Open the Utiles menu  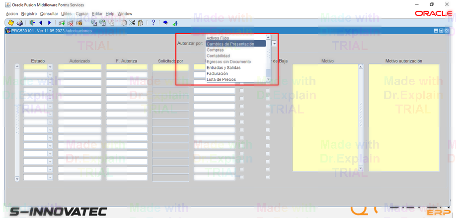coord(66,14)
